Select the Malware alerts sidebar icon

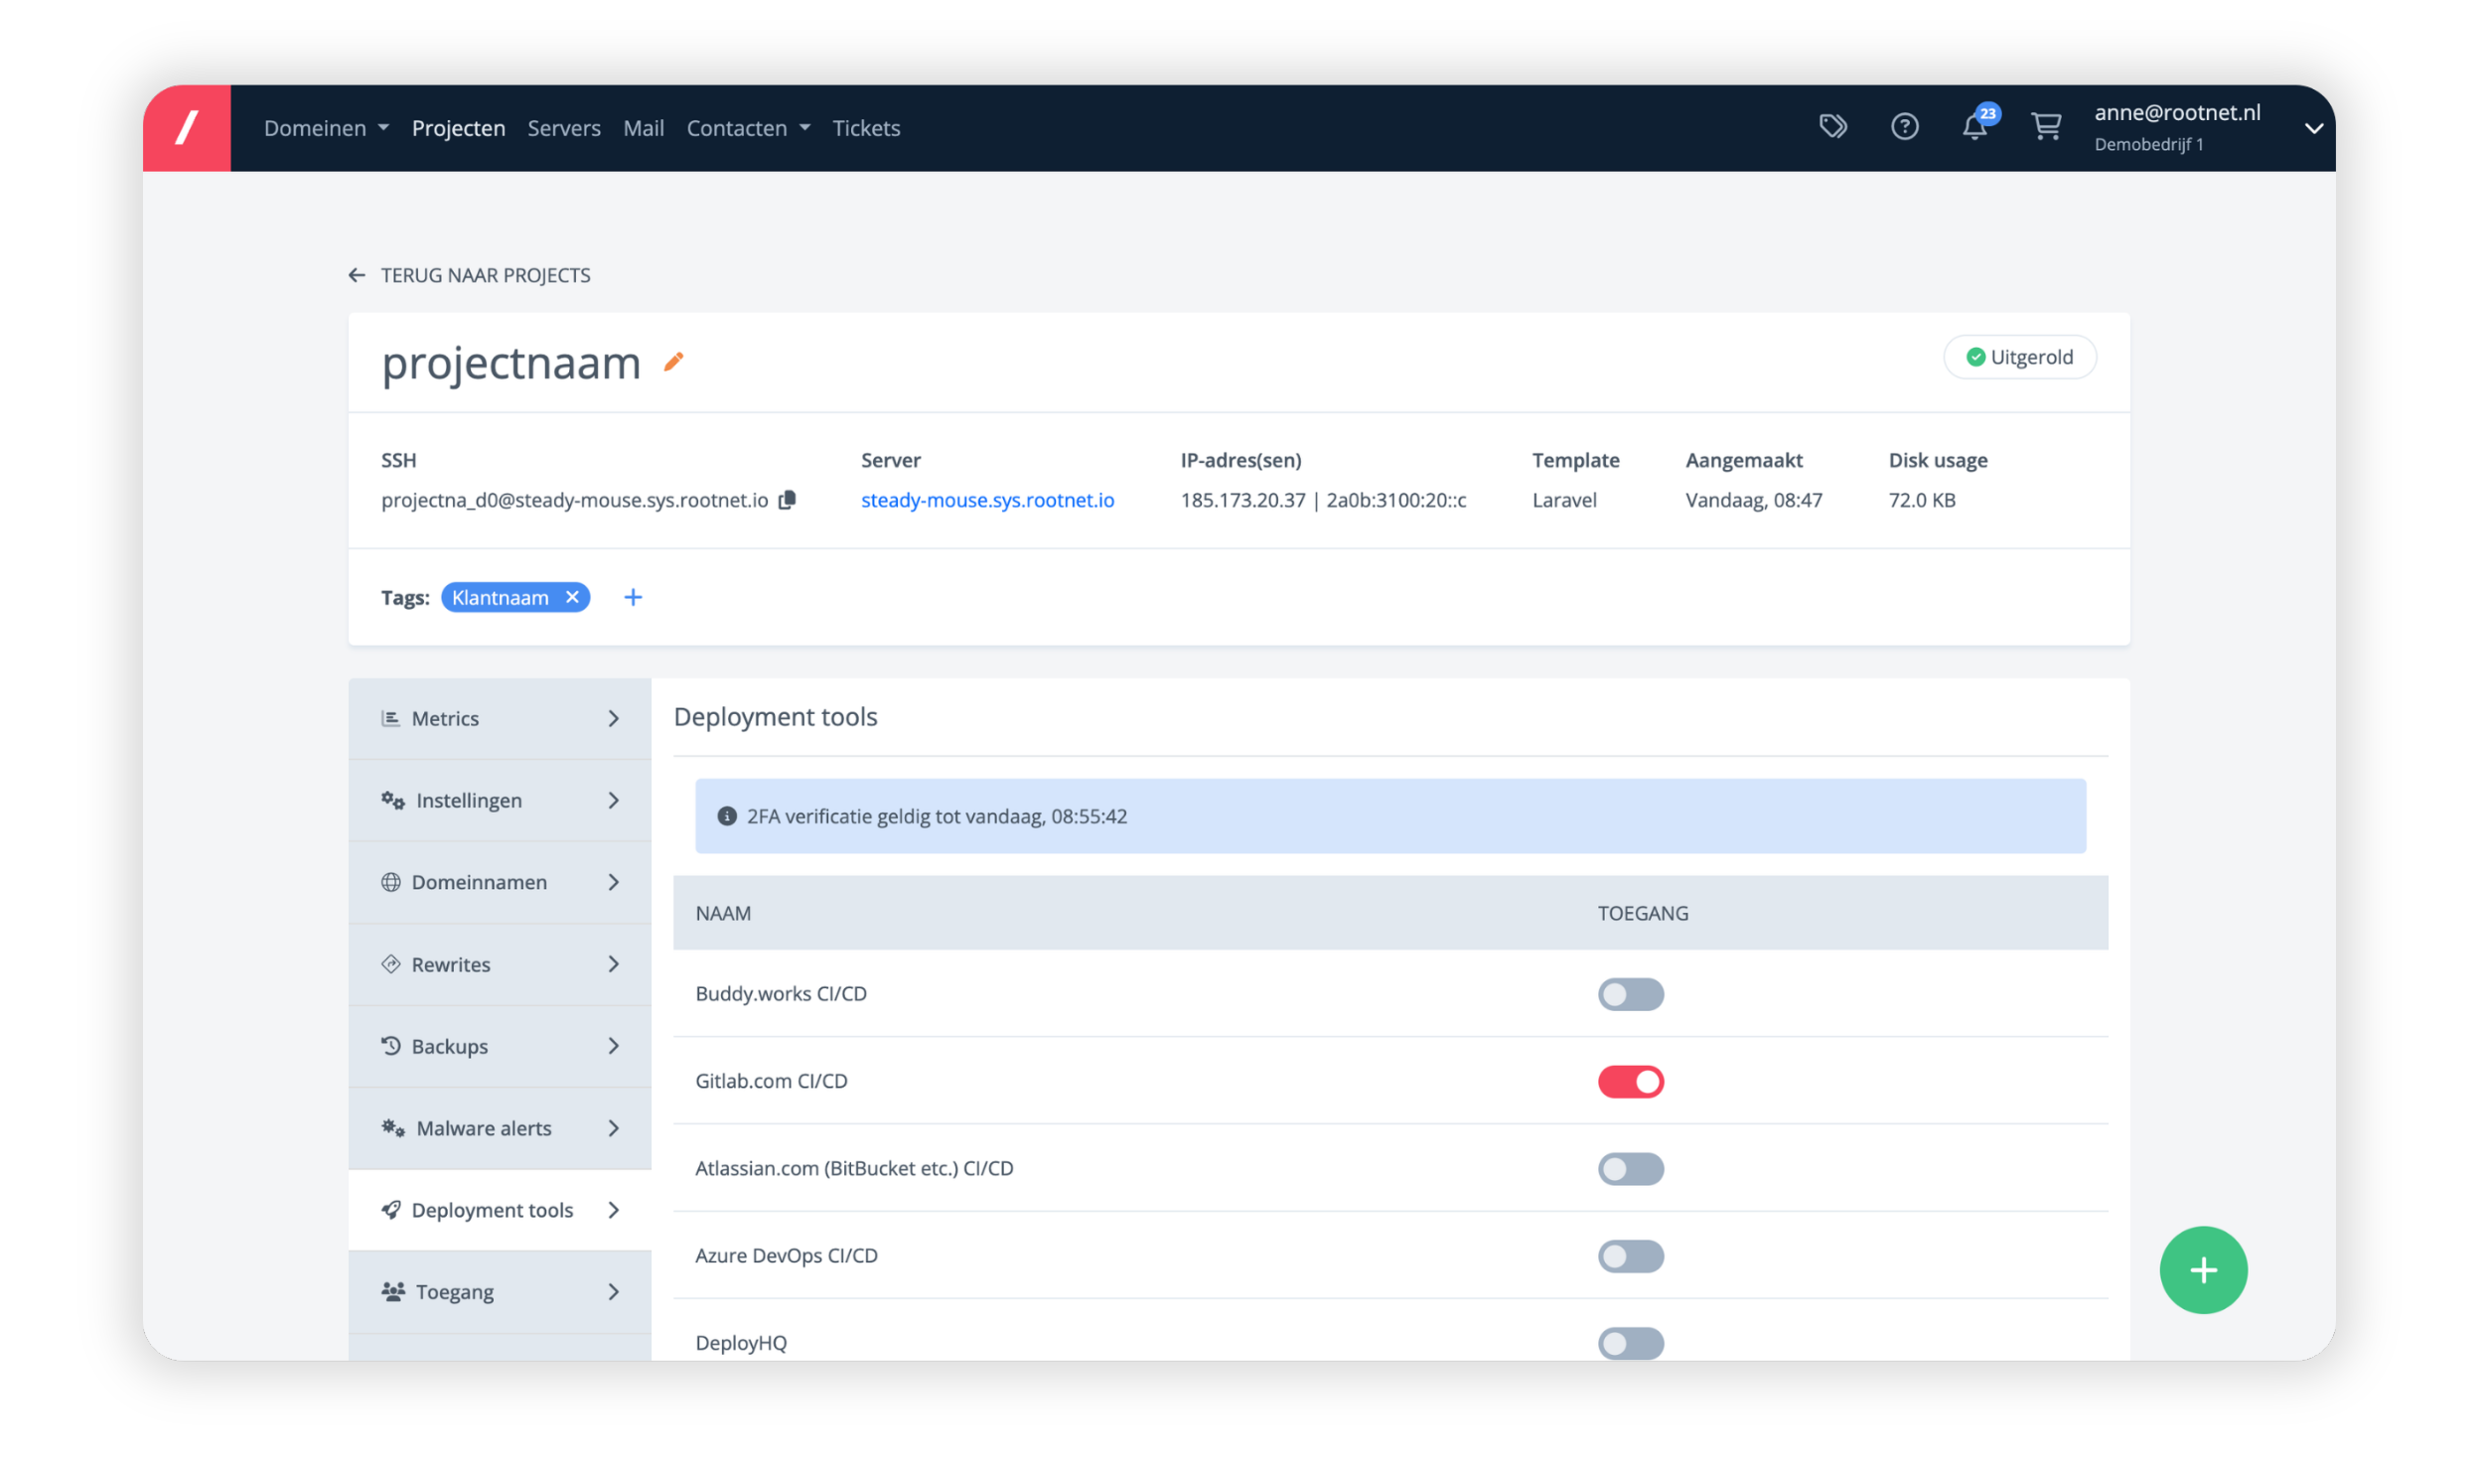[391, 1127]
